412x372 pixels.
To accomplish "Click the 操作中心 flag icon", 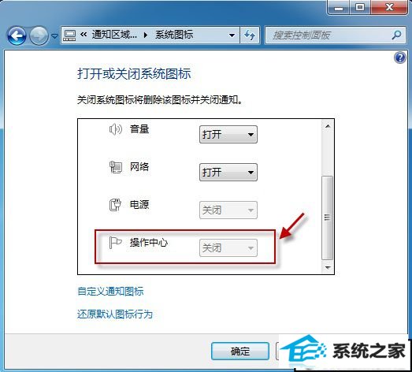I will pyautogui.click(x=115, y=243).
